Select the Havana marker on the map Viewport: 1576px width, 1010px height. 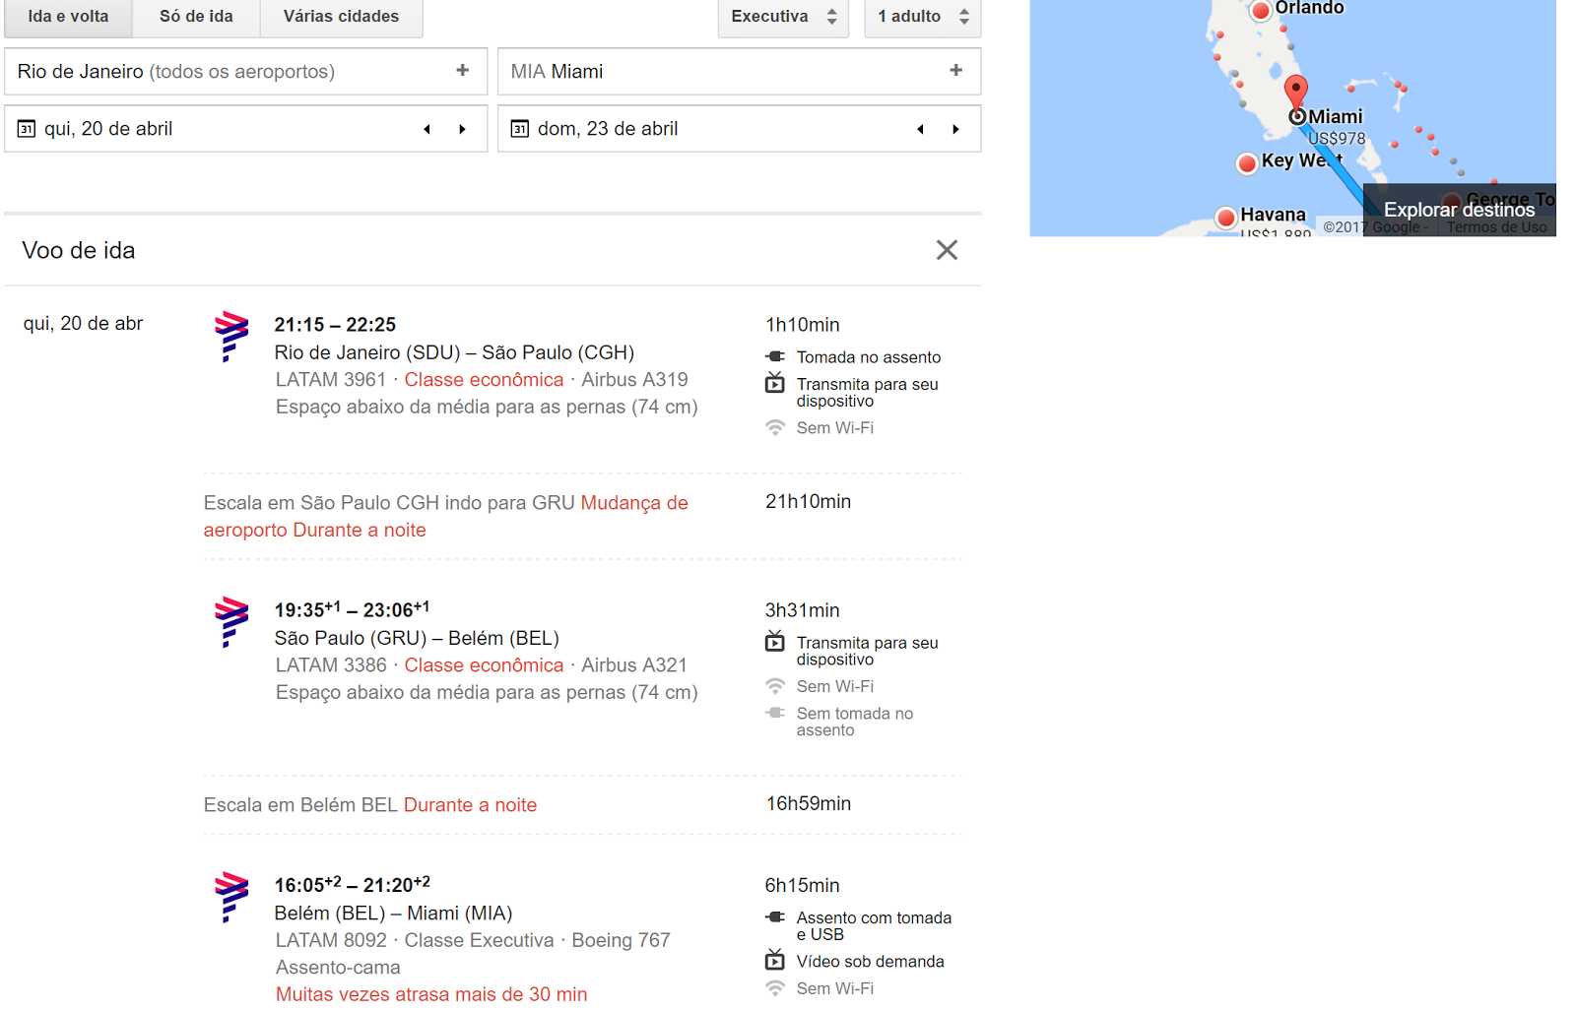(x=1226, y=218)
